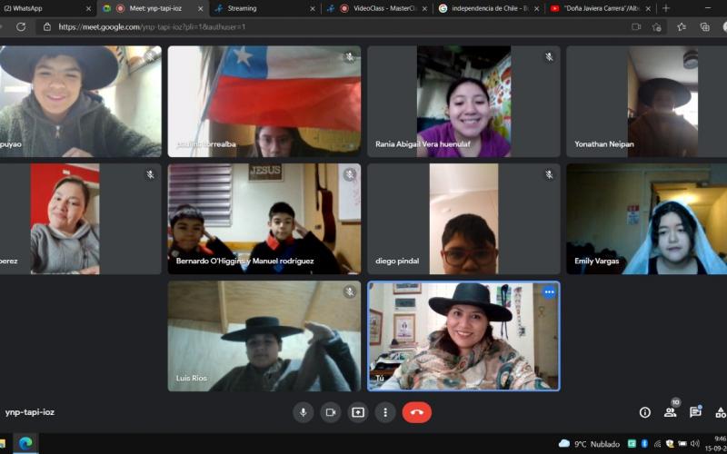
Task: Open the meeting details info icon
Action: pos(645,412)
